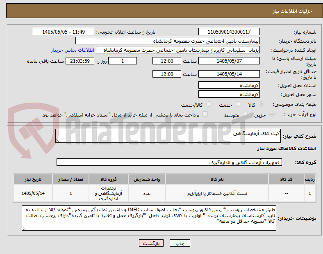The height and width of the screenshot is (254, 323).
Task: Click the چاپ print button
Action: coord(180,243)
